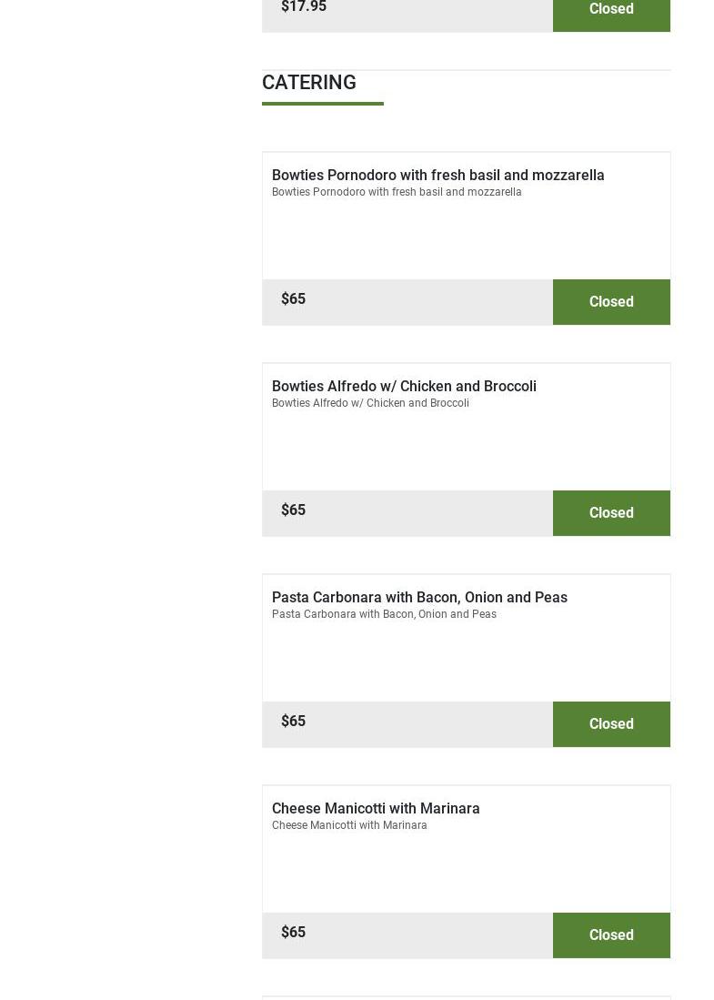
Task: Click Closed button for Bowties Pornodoro
Action: click(x=611, y=302)
